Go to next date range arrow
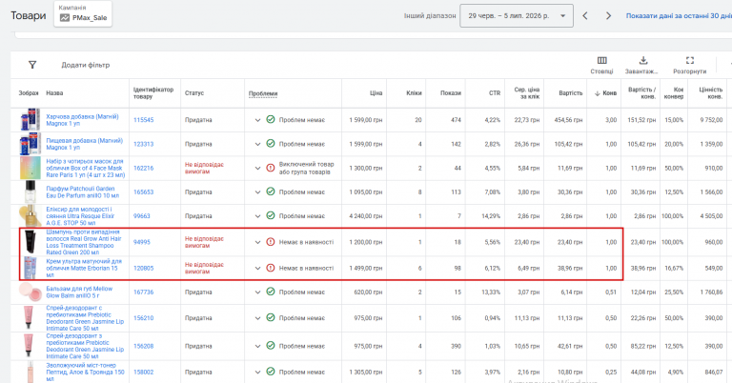 coord(608,16)
